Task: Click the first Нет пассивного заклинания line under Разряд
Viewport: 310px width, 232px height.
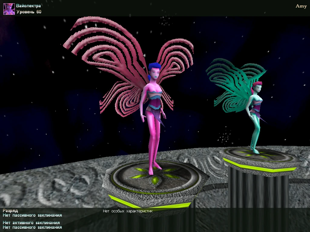Action: pyautogui.click(x=32, y=215)
